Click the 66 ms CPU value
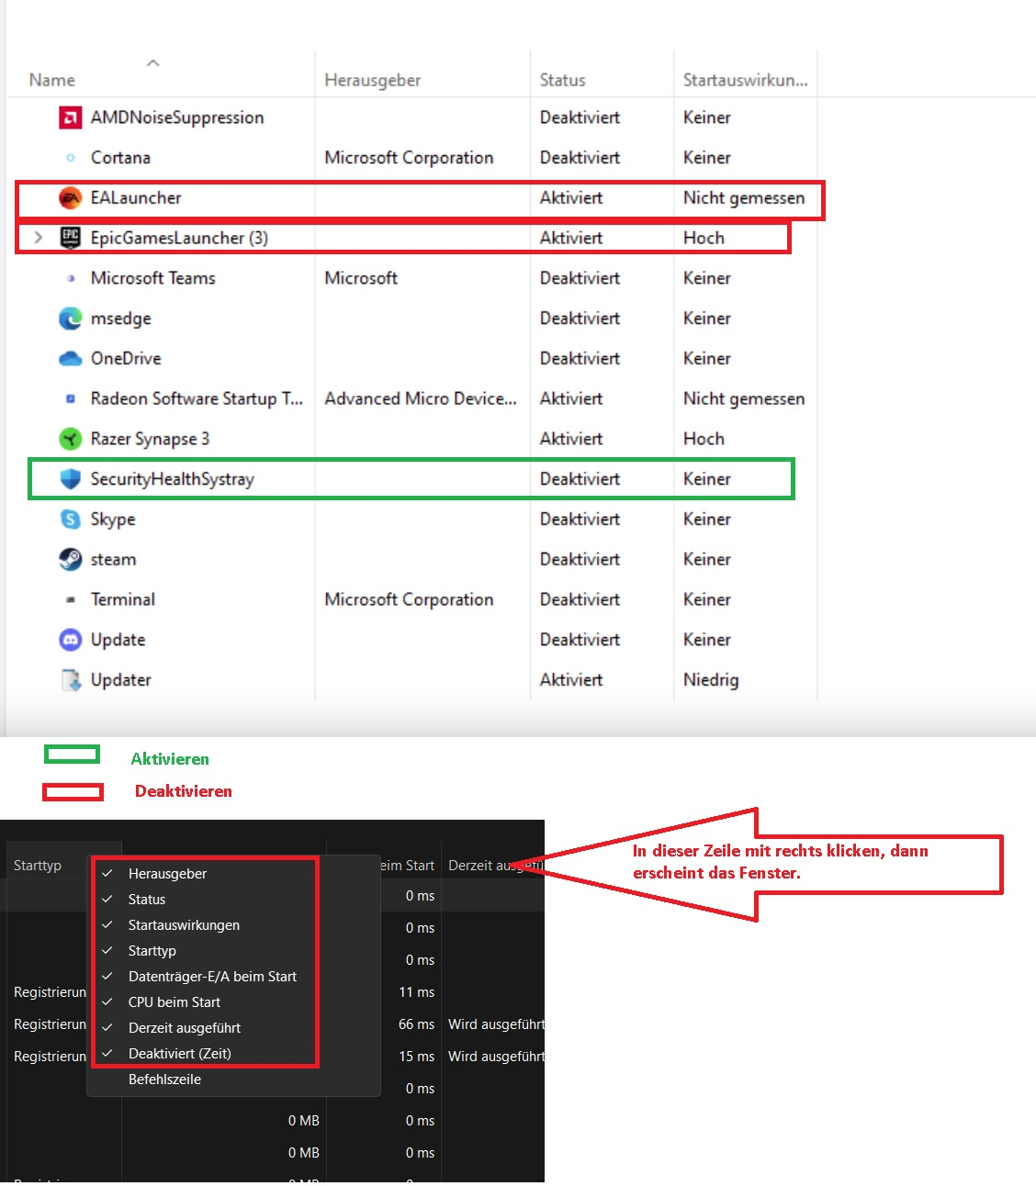The image size is (1036, 1186). pos(416,1024)
